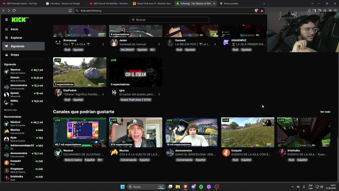Click KRAKENPEZ's channel avatar
Image resolution: width=339 pixels, height=191 pixels.
click(x=226, y=42)
